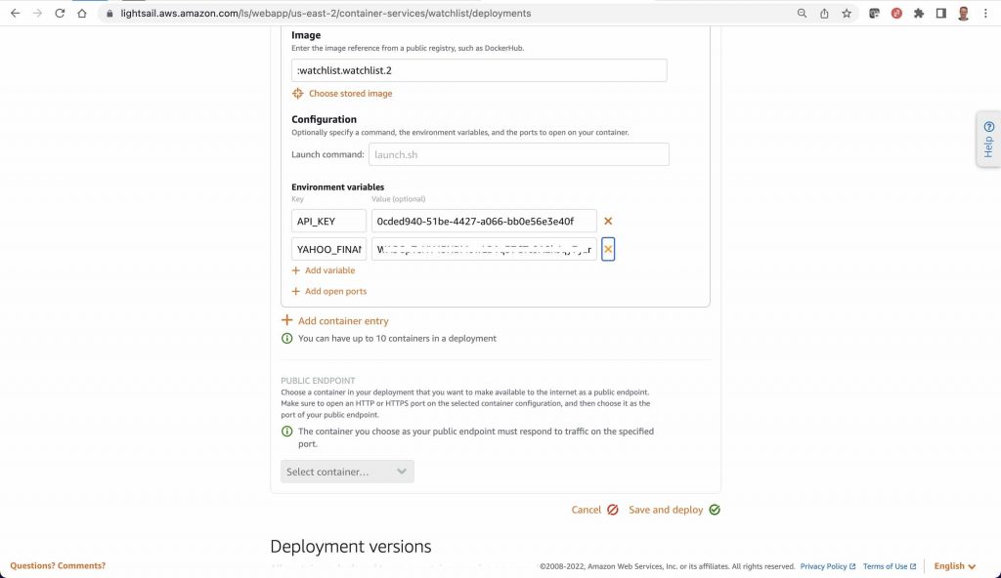Screen dimensions: 1001x578
Task: Open the browser profile avatar menu
Action: pos(962,14)
